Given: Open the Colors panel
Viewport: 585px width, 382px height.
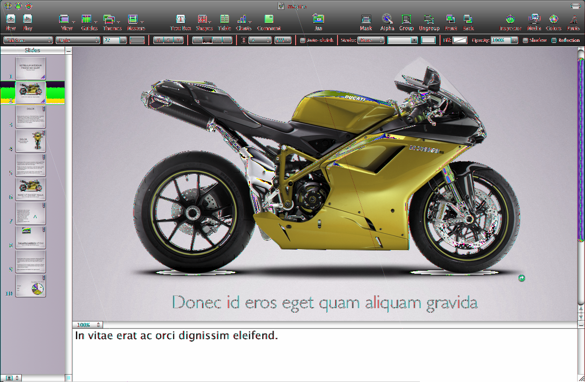Looking at the screenshot, I should (x=553, y=22).
